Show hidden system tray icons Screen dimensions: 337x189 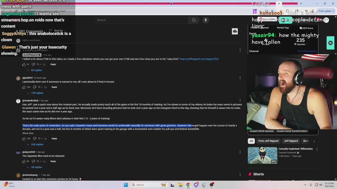click(x=305, y=185)
